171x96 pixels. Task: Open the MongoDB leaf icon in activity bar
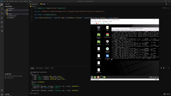click(x=2, y=31)
